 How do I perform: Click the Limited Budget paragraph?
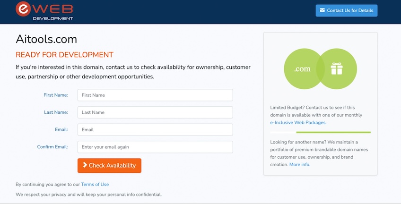(x=316, y=115)
